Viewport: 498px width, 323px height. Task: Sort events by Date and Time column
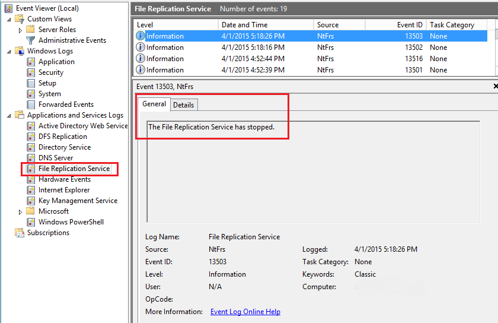click(266, 25)
